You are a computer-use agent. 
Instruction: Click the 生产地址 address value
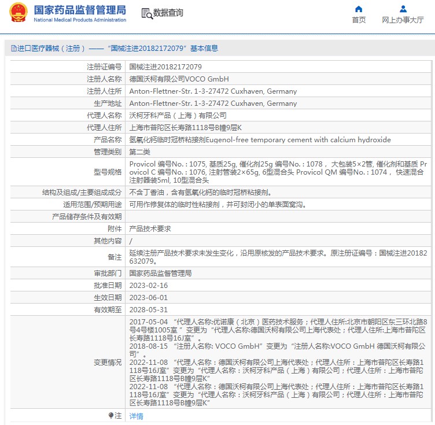[213, 104]
